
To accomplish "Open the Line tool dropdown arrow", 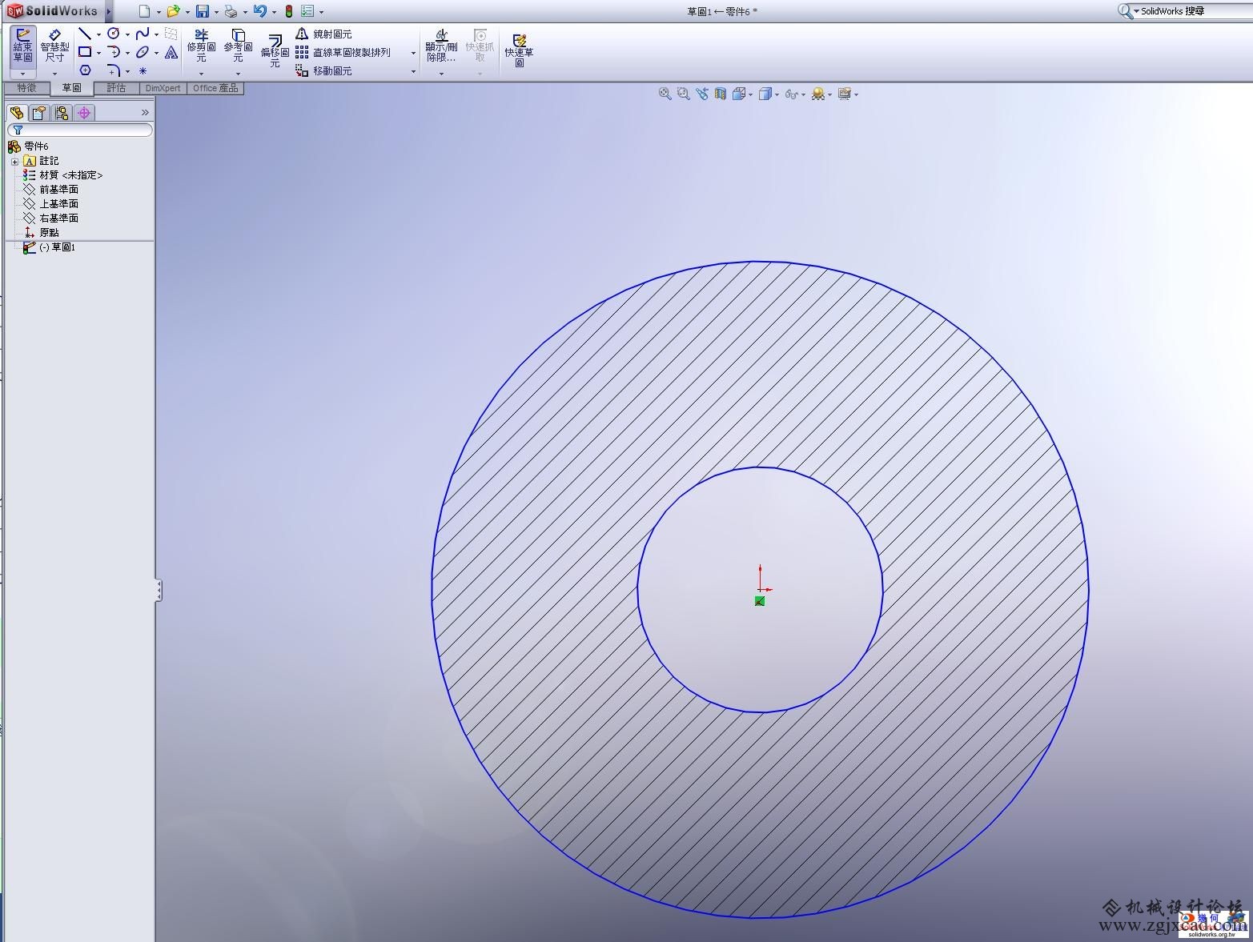I will pyautogui.click(x=98, y=34).
